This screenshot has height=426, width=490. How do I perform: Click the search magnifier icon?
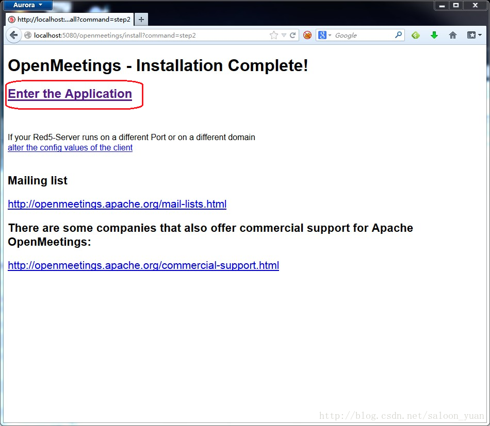point(398,35)
